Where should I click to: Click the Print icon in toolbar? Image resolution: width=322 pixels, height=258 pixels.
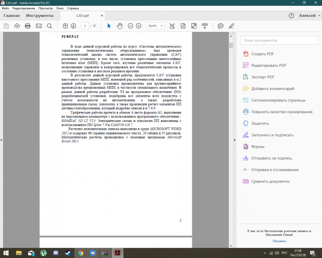click(28, 26)
